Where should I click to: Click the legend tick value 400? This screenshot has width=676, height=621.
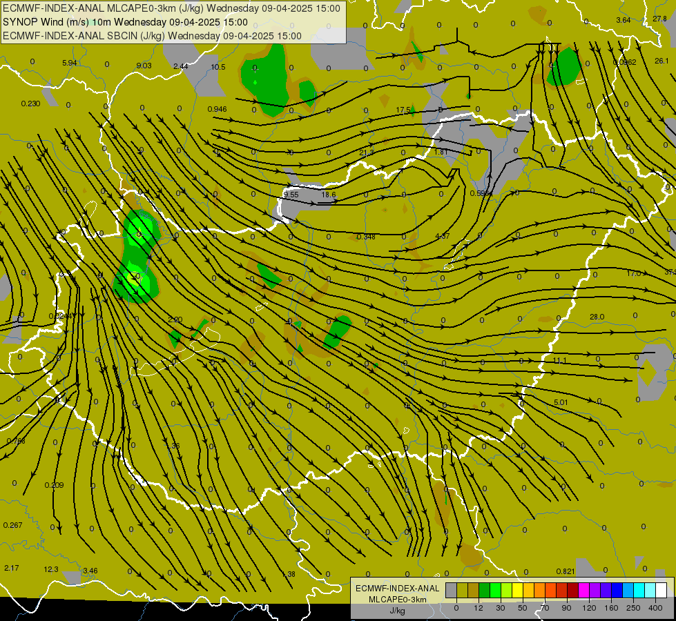pos(655,608)
